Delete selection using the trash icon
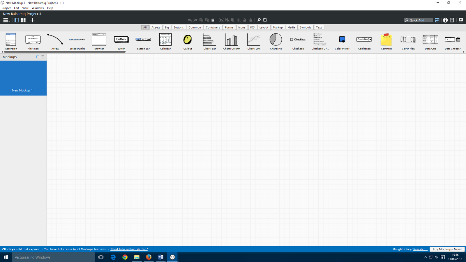Image resolution: width=466 pixels, height=262 pixels. (x=250, y=20)
